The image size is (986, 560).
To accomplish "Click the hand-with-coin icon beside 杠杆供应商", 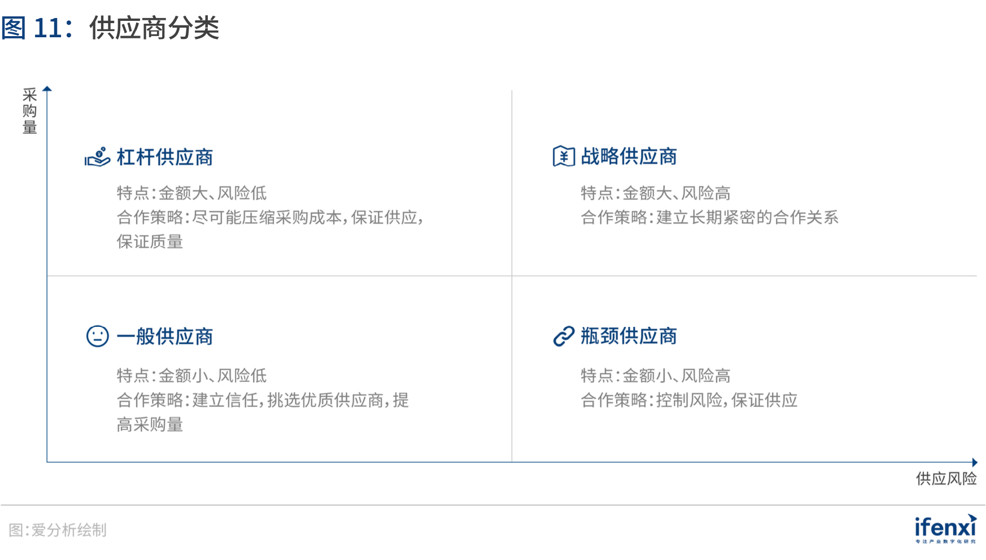I will [97, 157].
